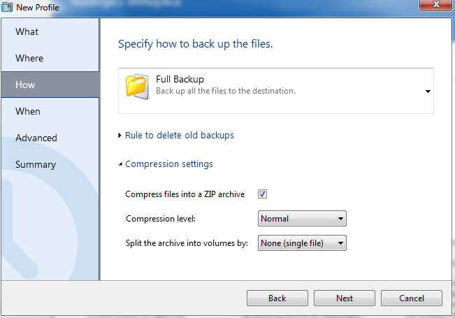
Task: Click the Back button
Action: [277, 298]
